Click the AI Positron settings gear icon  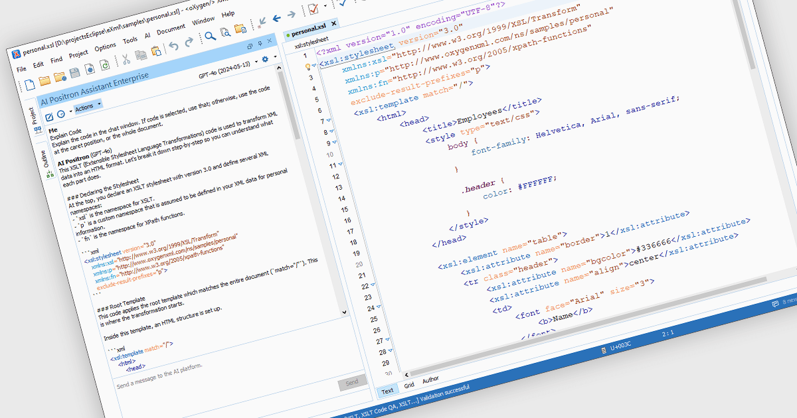tap(264, 59)
